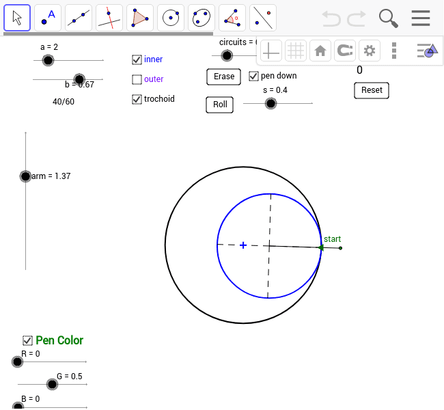Screen dimensions: 444x410
Task: Select the Polygon tool
Action: [x=140, y=18]
